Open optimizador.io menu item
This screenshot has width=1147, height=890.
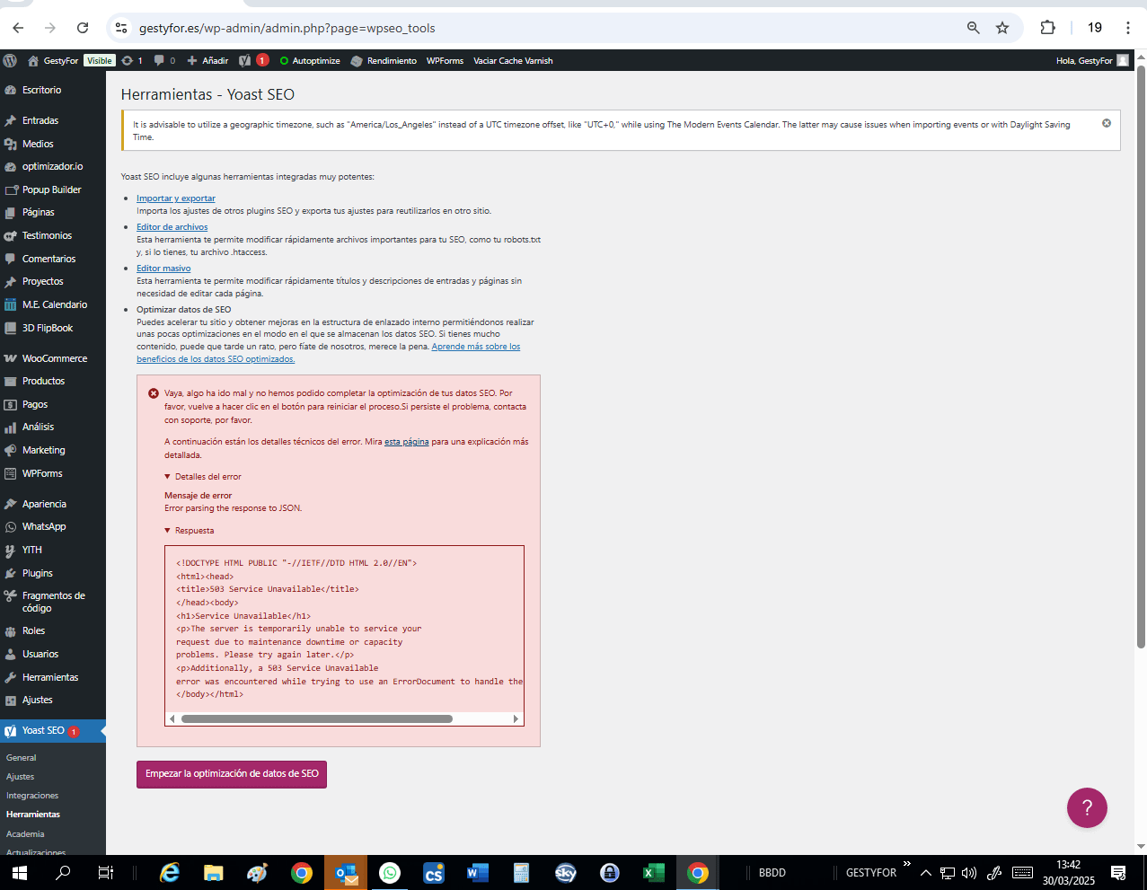pos(53,166)
